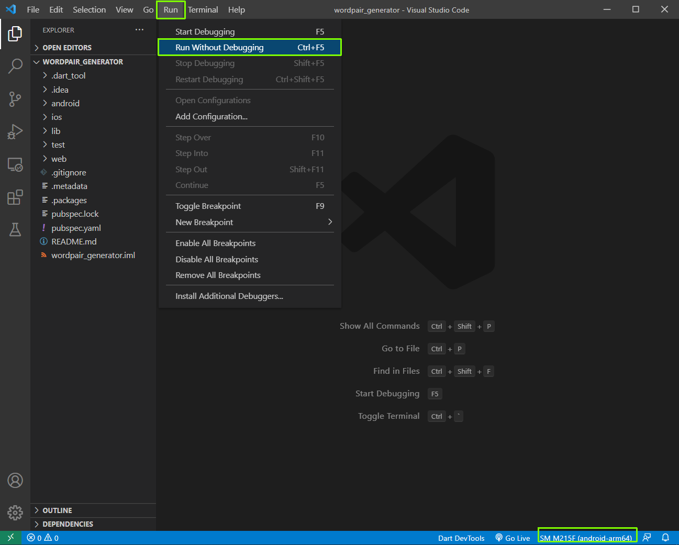Open the Run and Debug view icon
Viewport: 679px width, 545px height.
pos(15,131)
